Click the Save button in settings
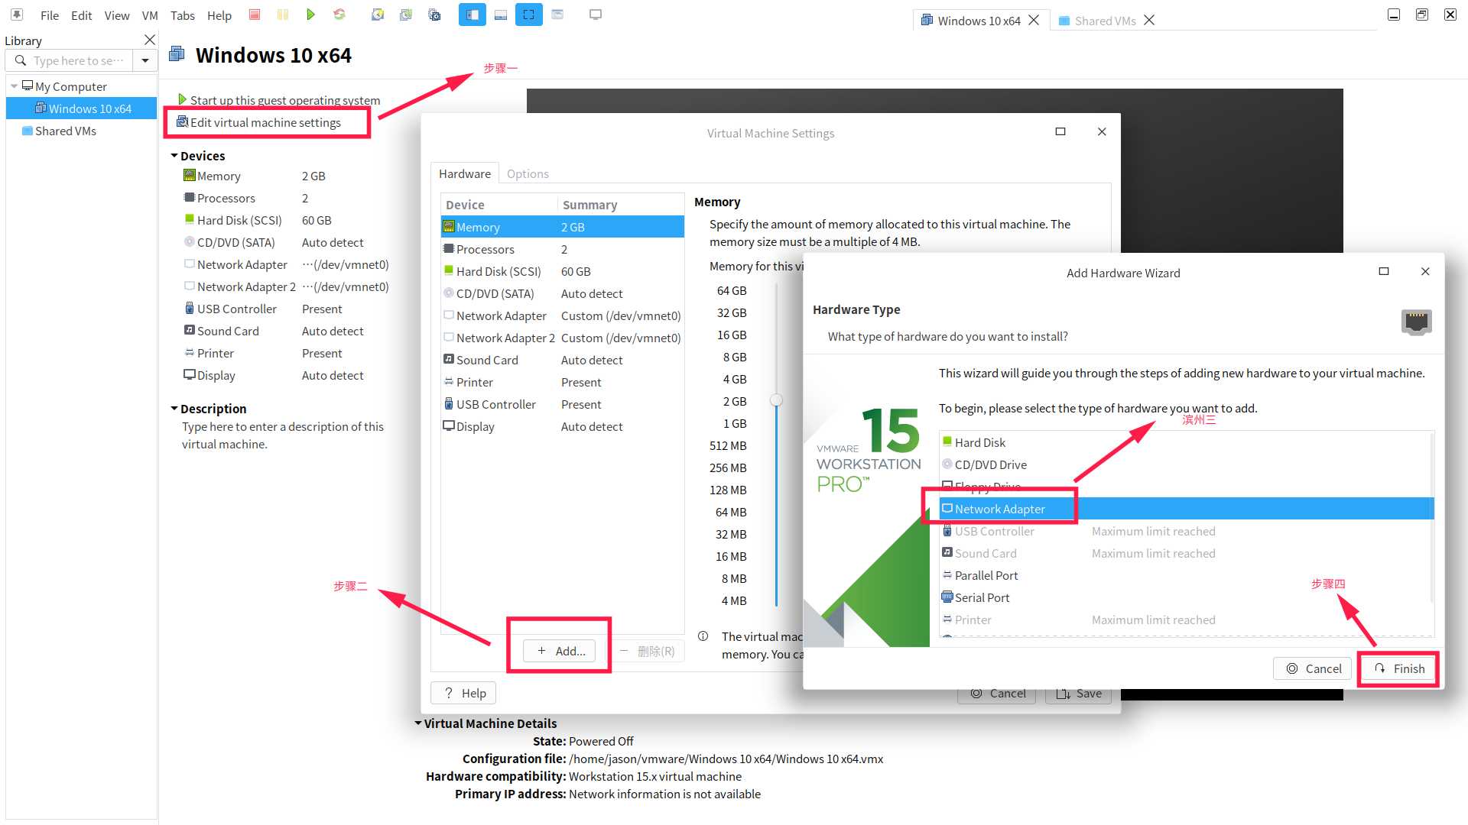 [1078, 695]
